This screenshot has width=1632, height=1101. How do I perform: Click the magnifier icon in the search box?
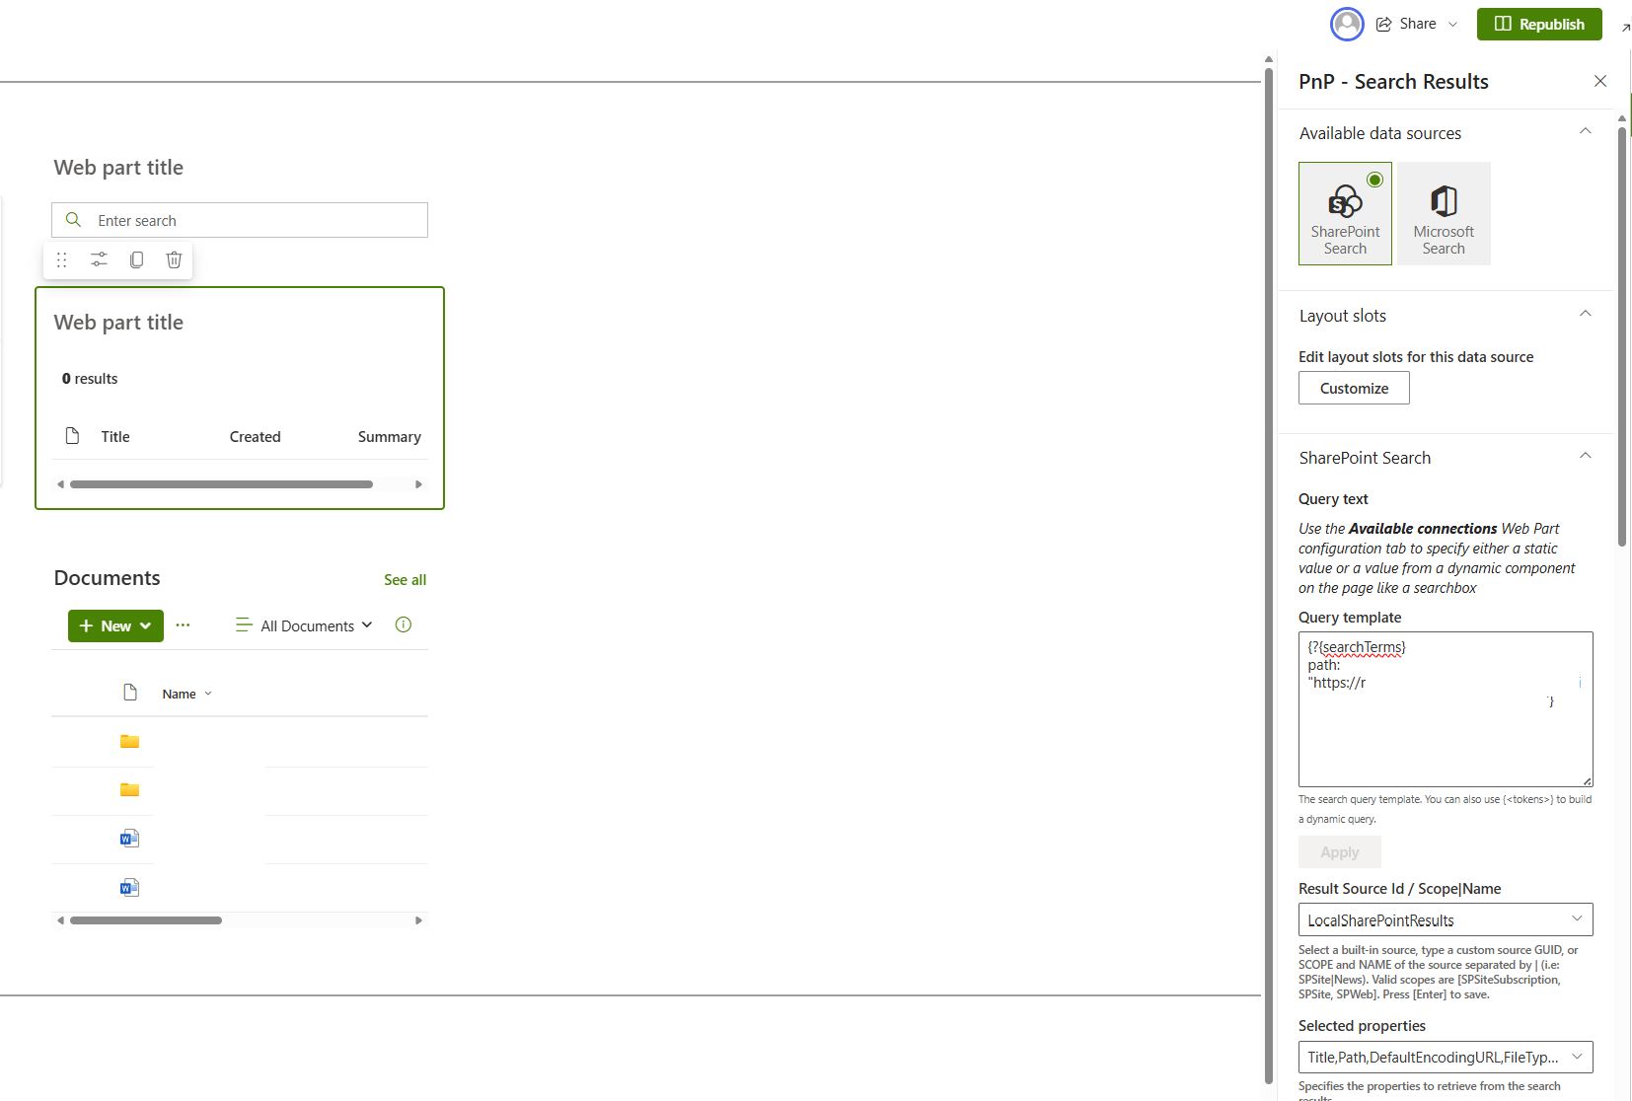(x=73, y=219)
